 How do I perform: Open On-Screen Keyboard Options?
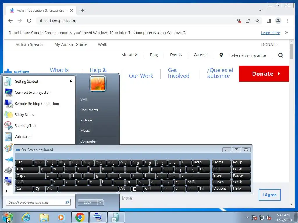point(221,189)
